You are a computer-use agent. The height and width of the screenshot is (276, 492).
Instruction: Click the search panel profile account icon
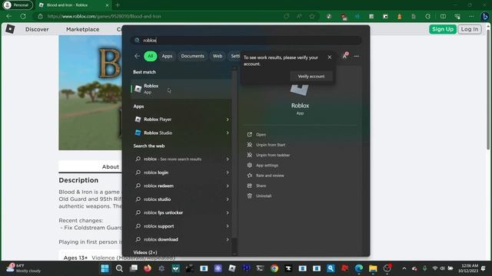[x=345, y=56]
